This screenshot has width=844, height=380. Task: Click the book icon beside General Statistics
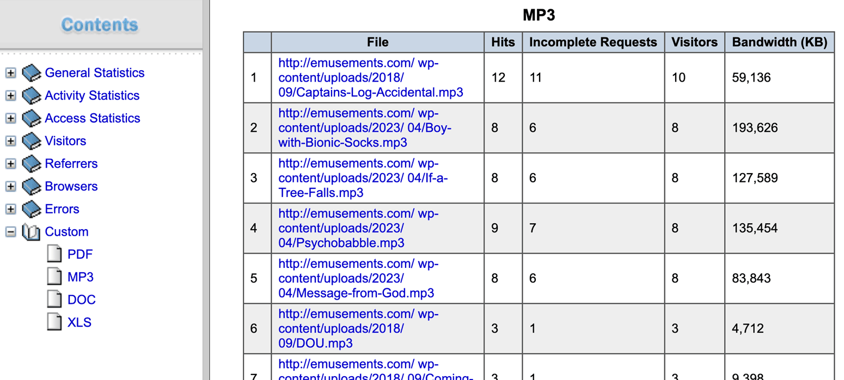[32, 73]
